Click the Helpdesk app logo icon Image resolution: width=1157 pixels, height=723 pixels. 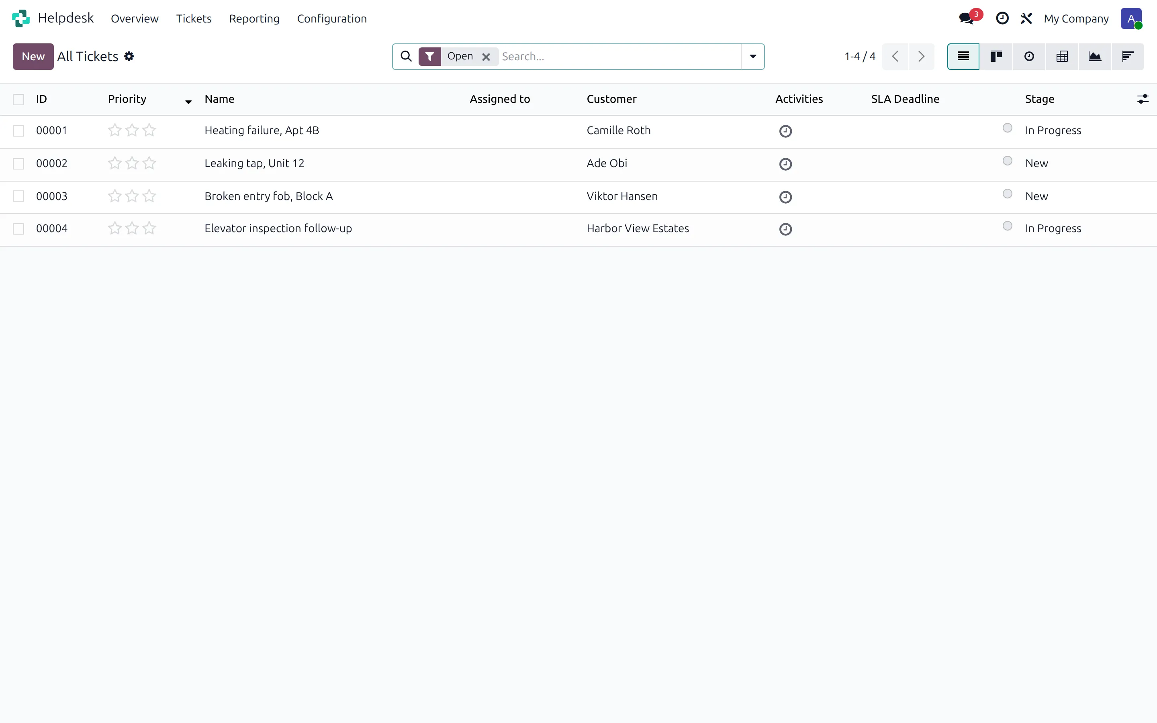tap(20, 18)
